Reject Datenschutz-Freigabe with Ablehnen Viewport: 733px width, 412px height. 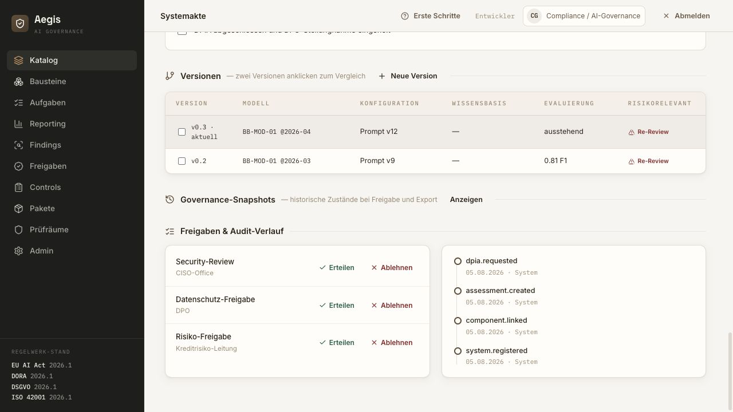coord(392,305)
